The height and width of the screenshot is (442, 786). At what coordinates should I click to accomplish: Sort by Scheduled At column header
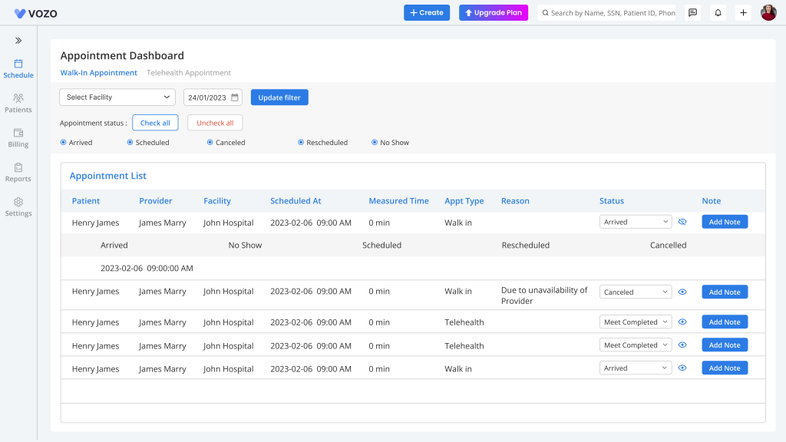296,201
